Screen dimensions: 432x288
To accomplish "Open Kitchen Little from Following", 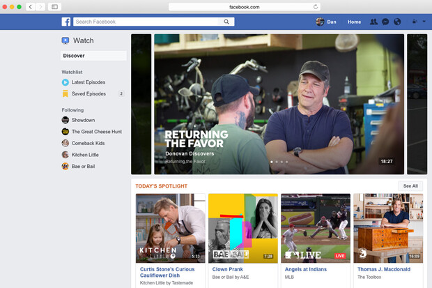I will pos(85,155).
